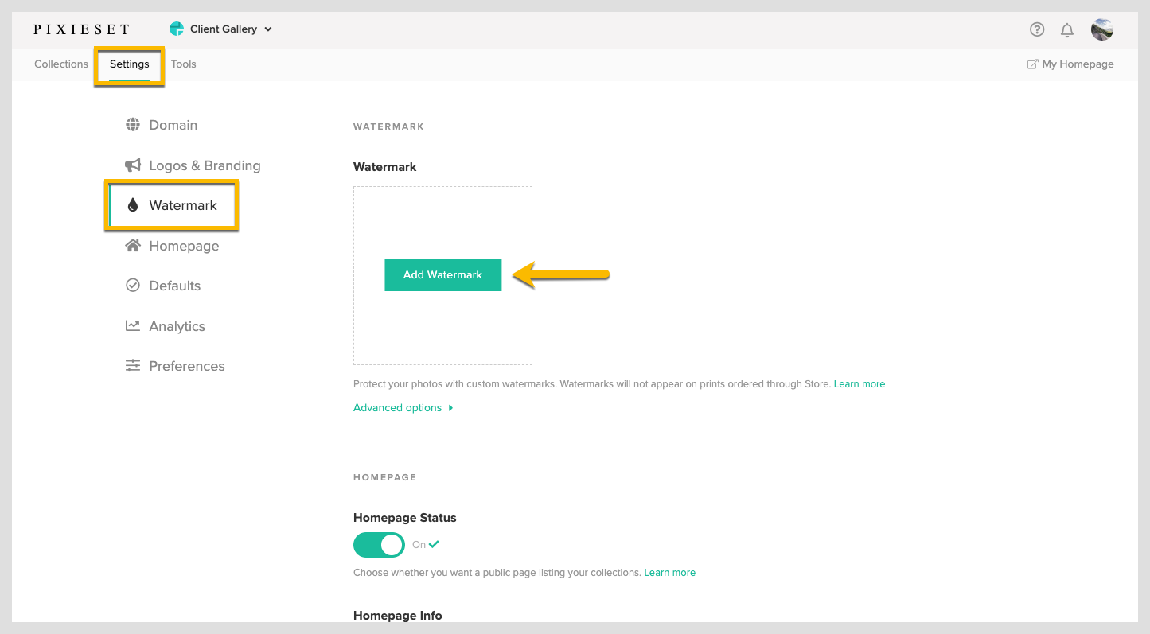
Task: Click the Defaults checkmark circle icon
Action: (133, 286)
